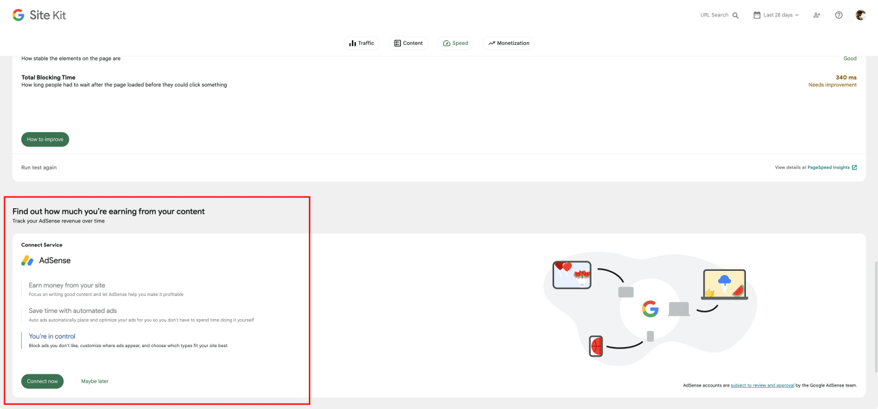Click the external link icon beside PageSpeed Insights
This screenshot has height=409, width=878.
[x=854, y=167]
